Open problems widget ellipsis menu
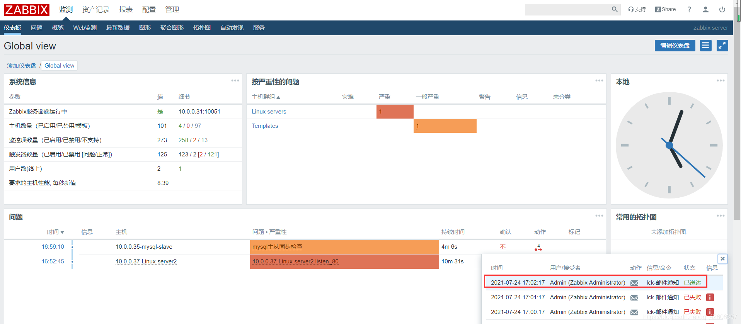The image size is (741, 324). 599,216
